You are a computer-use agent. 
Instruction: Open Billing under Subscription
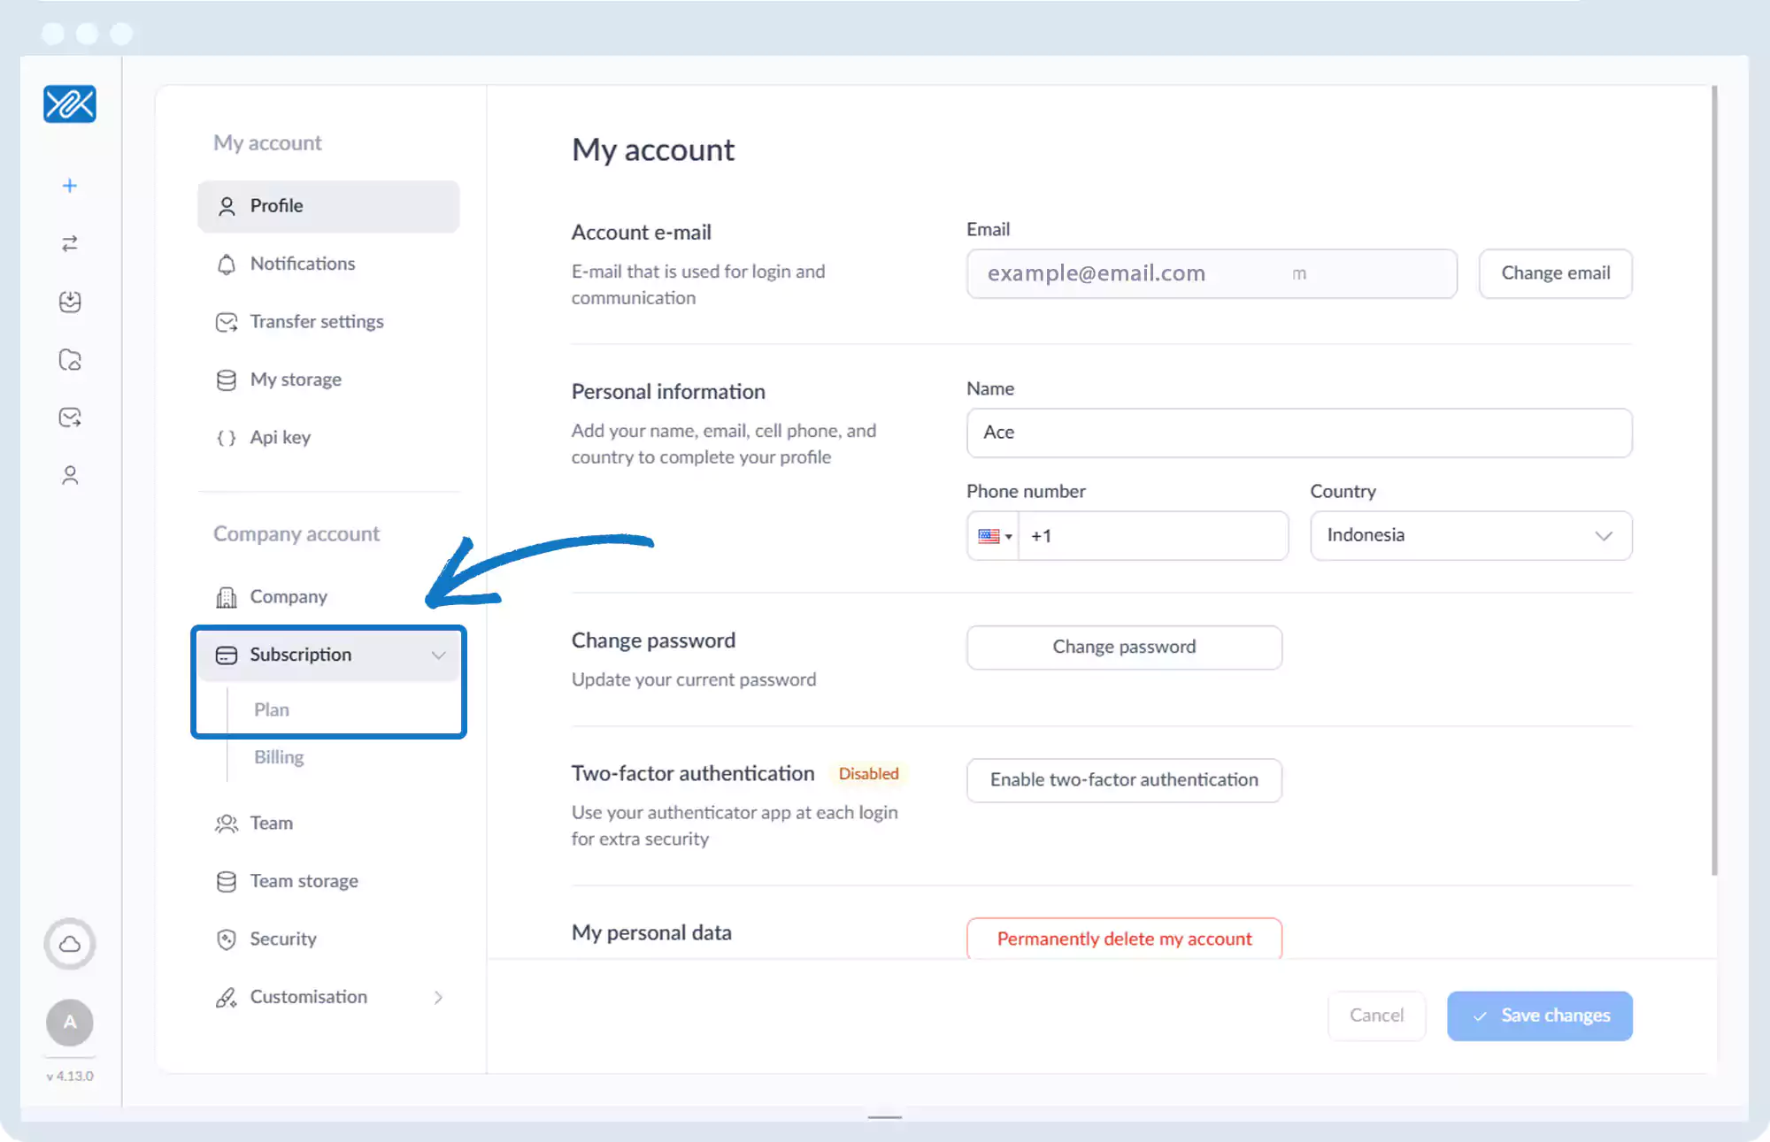click(279, 757)
